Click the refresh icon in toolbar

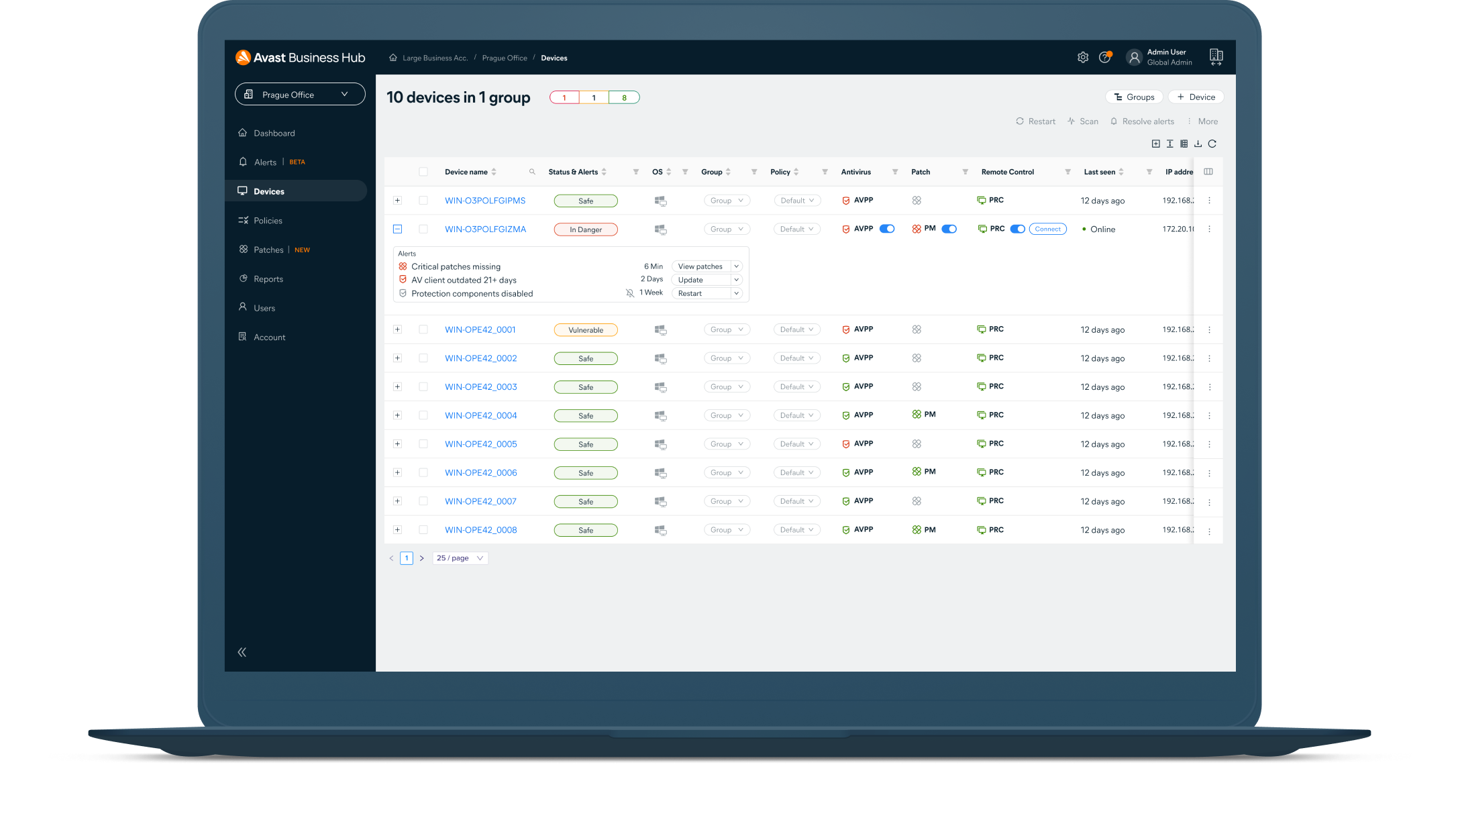[x=1213, y=144]
